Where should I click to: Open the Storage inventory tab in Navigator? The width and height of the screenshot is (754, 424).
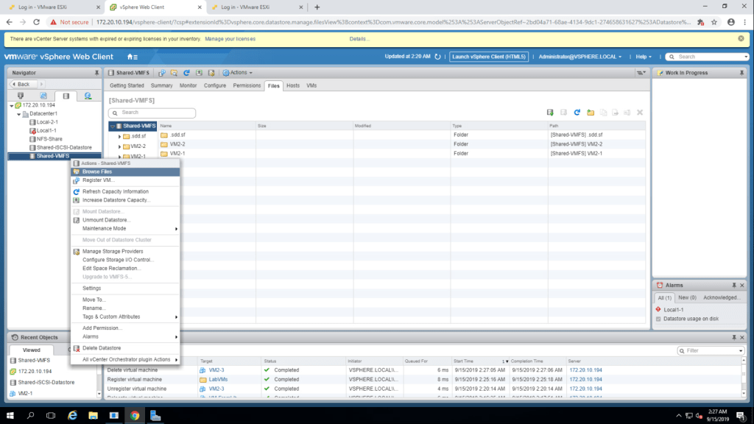[x=66, y=96]
